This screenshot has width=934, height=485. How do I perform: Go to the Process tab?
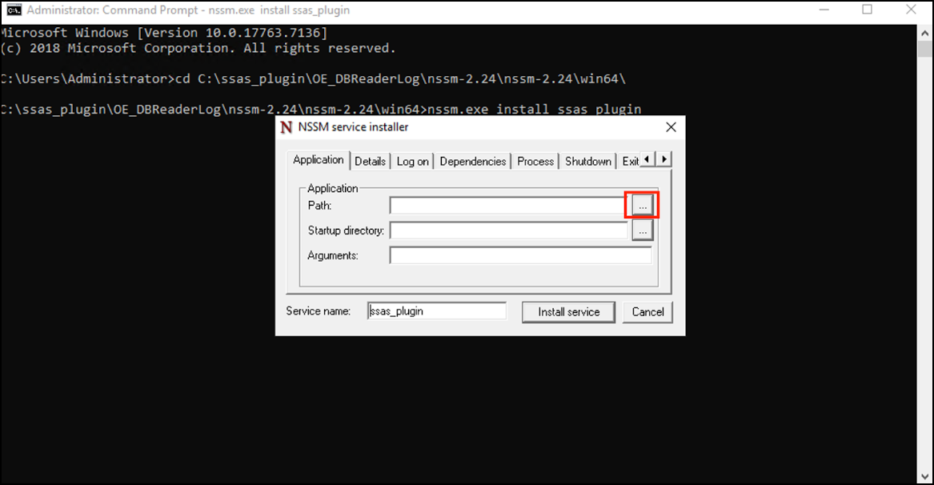click(x=535, y=162)
